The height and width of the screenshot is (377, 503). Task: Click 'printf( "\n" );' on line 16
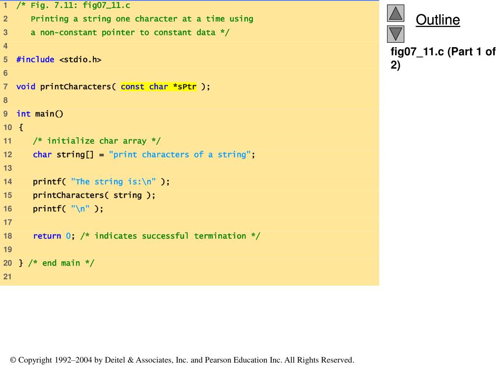tap(68, 209)
